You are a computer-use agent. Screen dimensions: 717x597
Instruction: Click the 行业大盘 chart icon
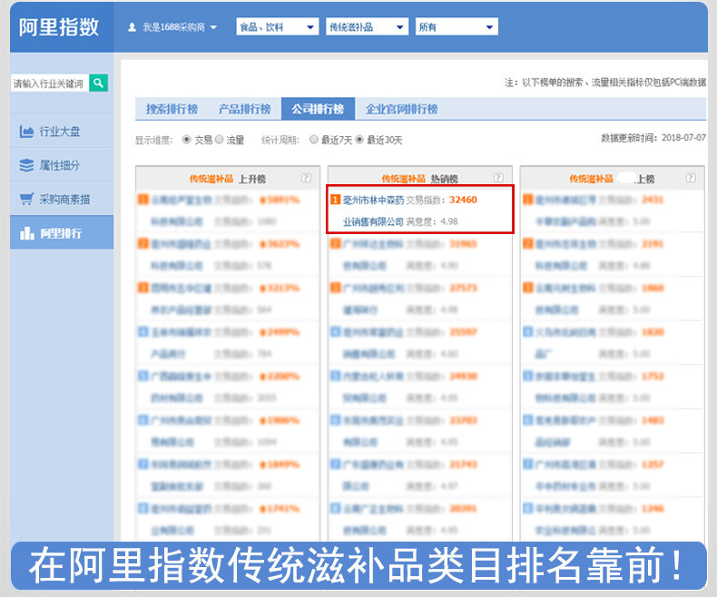pos(26,132)
